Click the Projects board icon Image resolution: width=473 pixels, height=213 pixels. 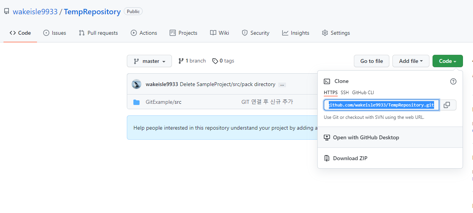(173, 33)
